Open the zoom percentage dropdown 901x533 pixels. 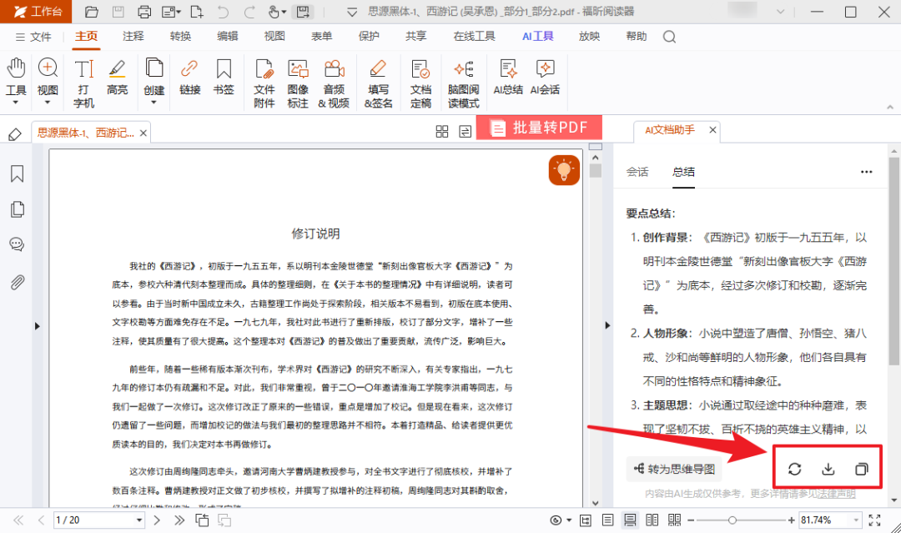coord(856,520)
